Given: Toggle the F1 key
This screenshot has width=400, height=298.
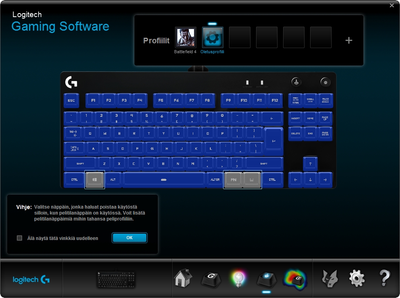Looking at the screenshot, I should pyautogui.click(x=93, y=101).
